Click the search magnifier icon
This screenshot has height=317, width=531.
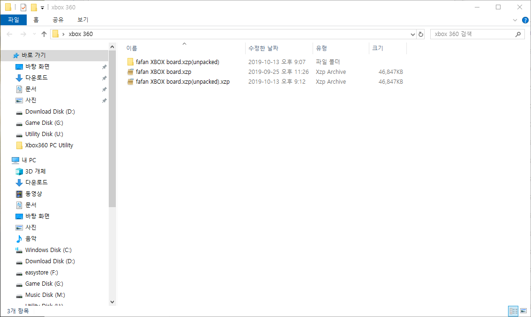click(518, 34)
